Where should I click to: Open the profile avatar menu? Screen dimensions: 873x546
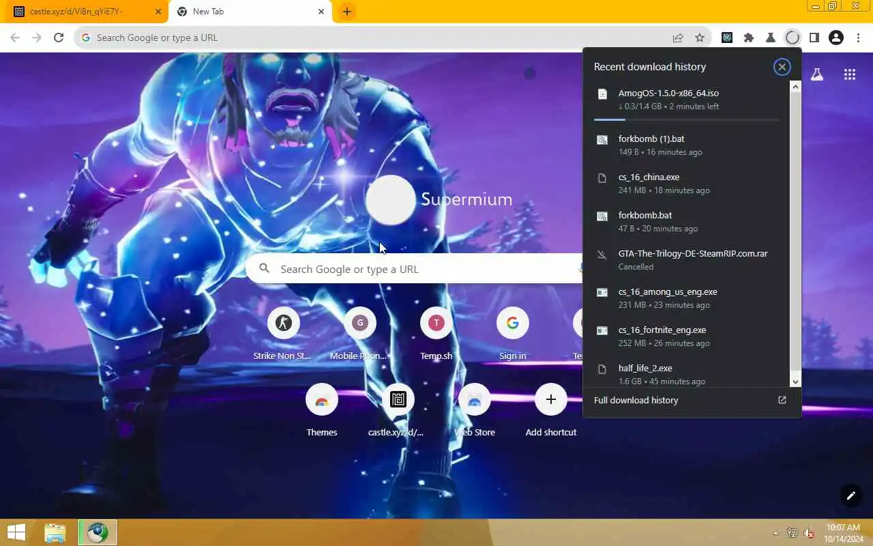(836, 38)
